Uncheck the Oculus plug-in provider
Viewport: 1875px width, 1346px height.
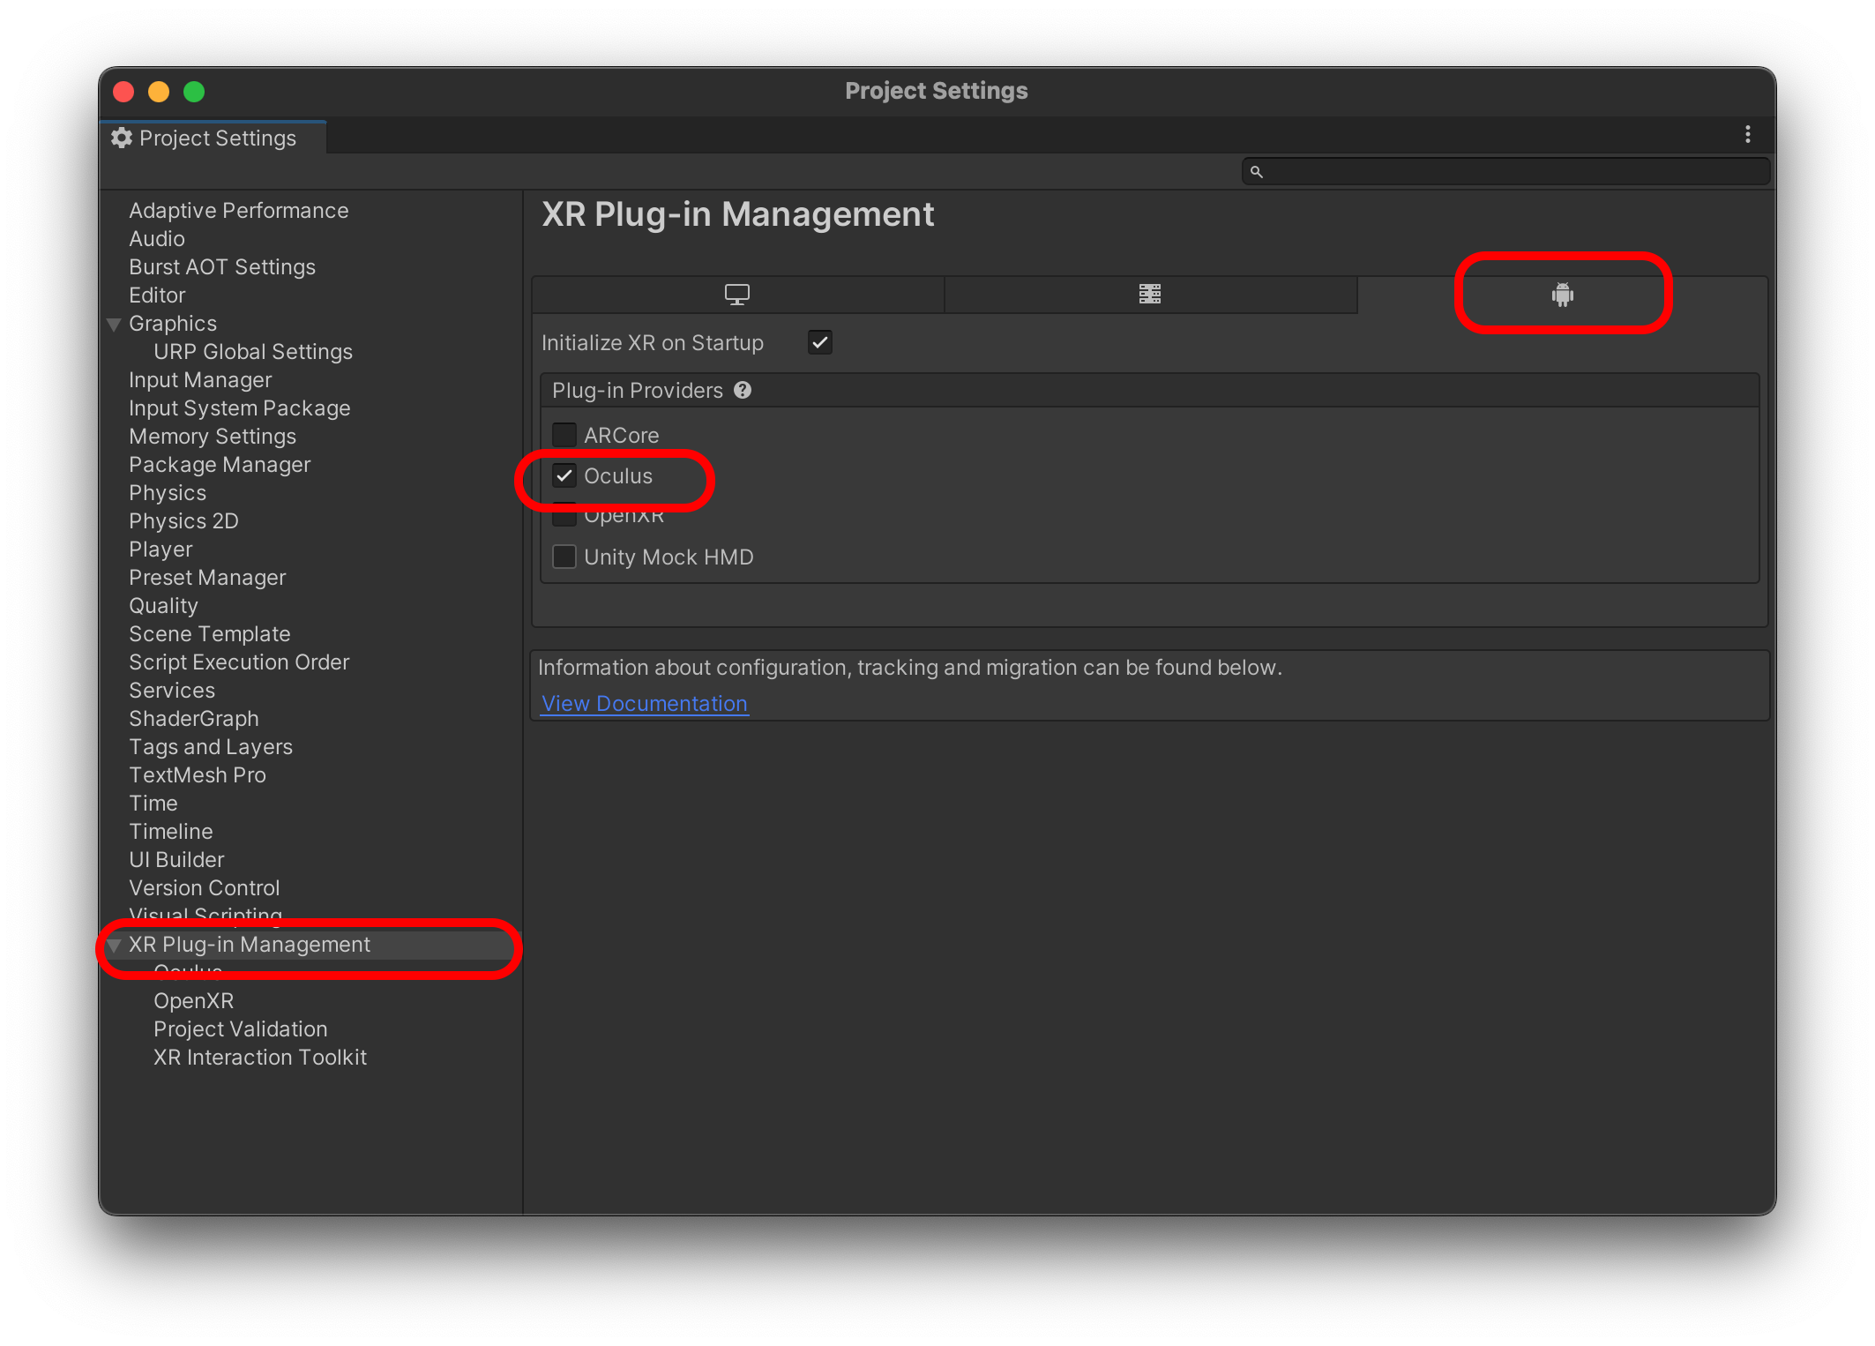[x=564, y=476]
